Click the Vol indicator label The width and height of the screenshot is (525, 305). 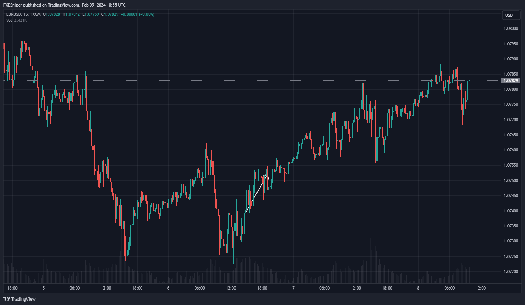tap(9, 20)
